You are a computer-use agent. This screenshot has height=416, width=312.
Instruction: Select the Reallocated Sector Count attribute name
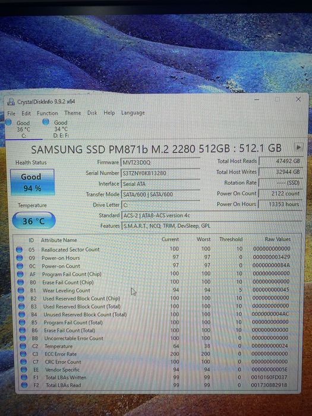[70, 250]
